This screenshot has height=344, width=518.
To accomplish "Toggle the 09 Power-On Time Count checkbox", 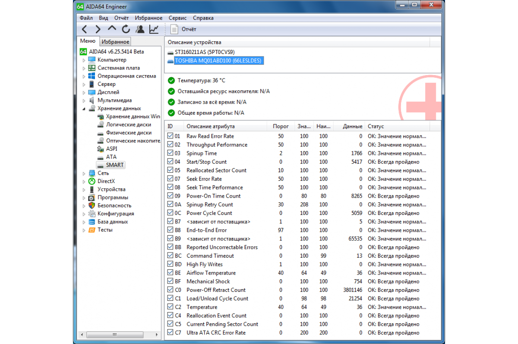I will 170,196.
